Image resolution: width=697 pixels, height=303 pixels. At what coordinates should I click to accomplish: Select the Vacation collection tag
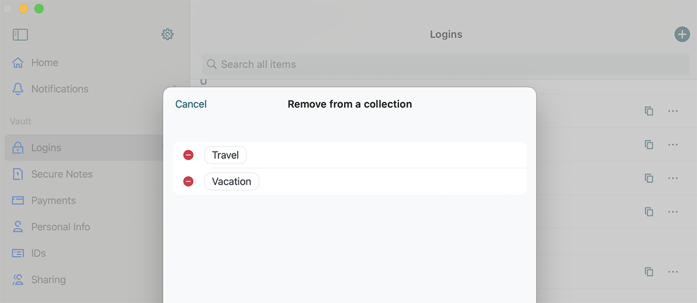232,181
